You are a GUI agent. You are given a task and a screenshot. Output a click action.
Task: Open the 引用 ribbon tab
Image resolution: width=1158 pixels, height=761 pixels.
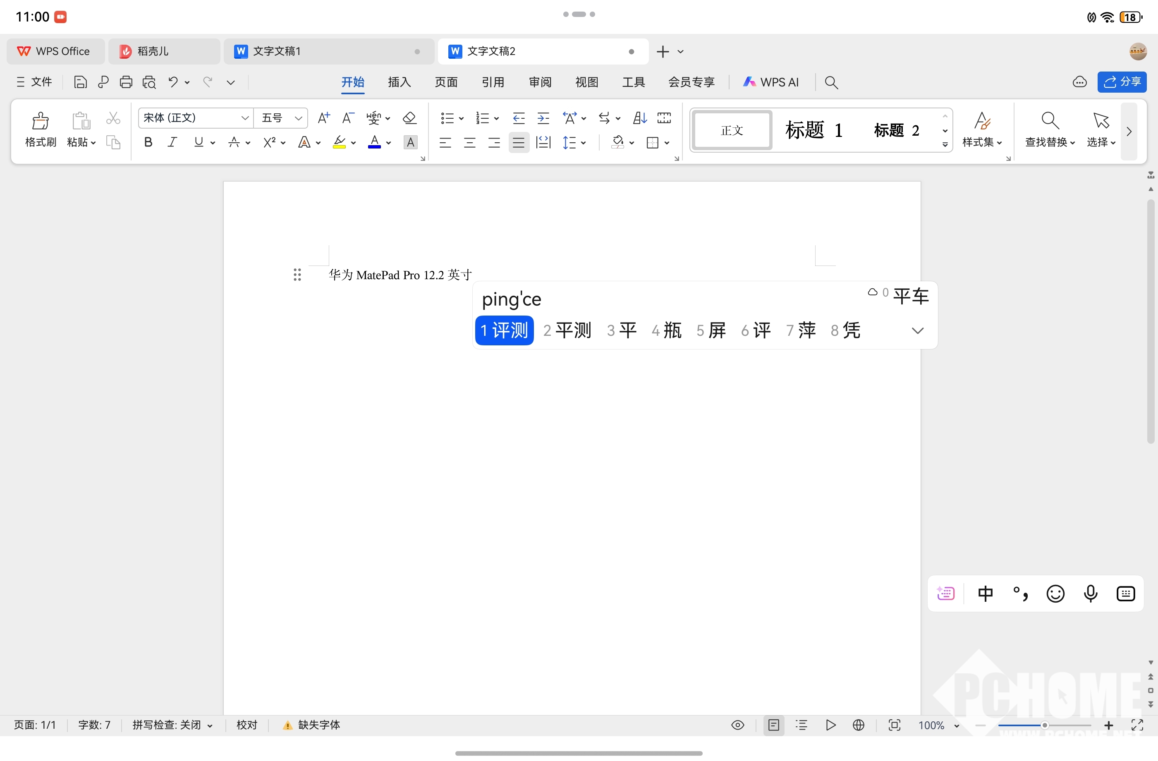click(x=493, y=82)
